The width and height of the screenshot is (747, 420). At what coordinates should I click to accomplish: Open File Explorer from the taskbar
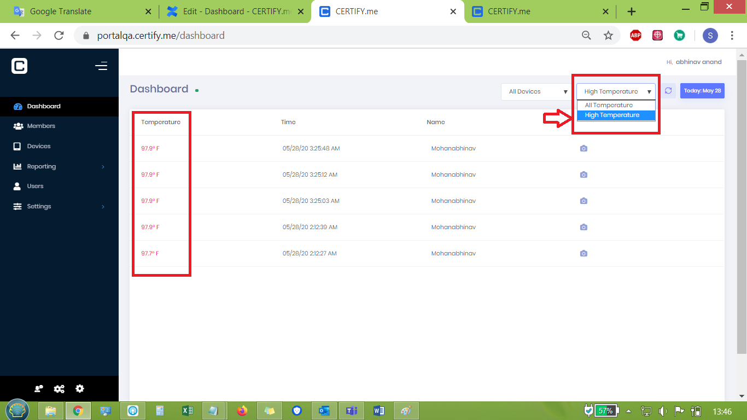coord(51,411)
